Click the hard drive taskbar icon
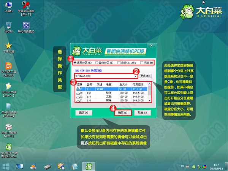Image resolution: width=228 pixels, height=171 pixels. point(47,167)
